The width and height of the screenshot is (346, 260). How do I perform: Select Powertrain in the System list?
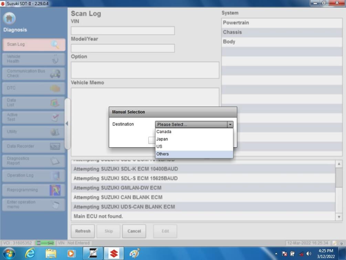tap(282, 23)
